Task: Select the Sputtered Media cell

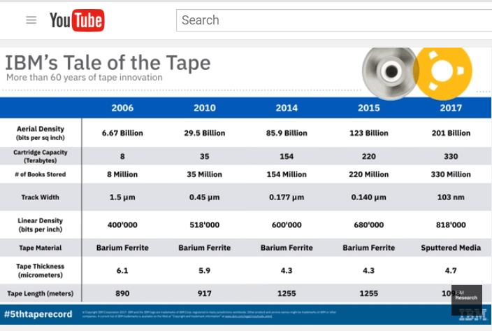Action: click(451, 248)
